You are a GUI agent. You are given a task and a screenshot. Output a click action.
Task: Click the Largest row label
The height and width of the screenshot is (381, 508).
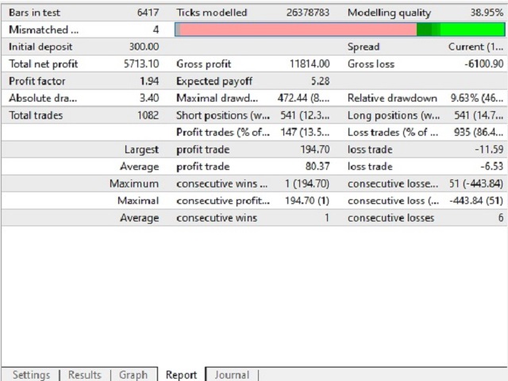pos(141,149)
